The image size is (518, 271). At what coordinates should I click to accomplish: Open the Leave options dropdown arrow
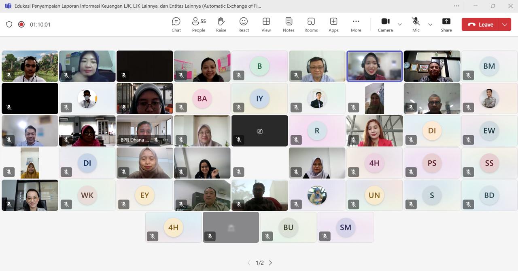[x=505, y=25]
